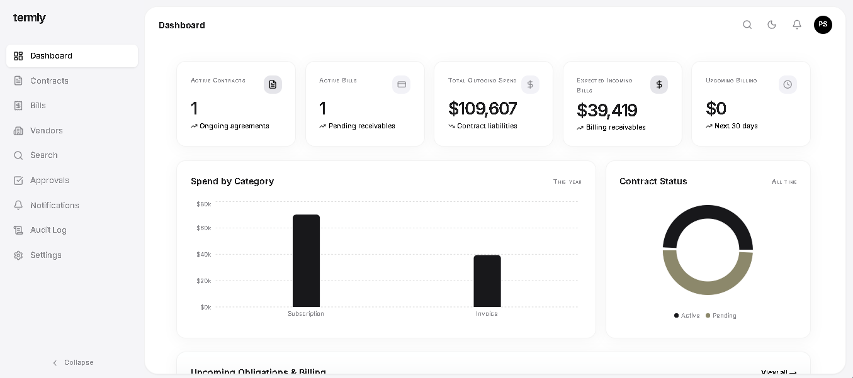Click the Pending legend color dot
This screenshot has width=853, height=378.
coord(708,316)
